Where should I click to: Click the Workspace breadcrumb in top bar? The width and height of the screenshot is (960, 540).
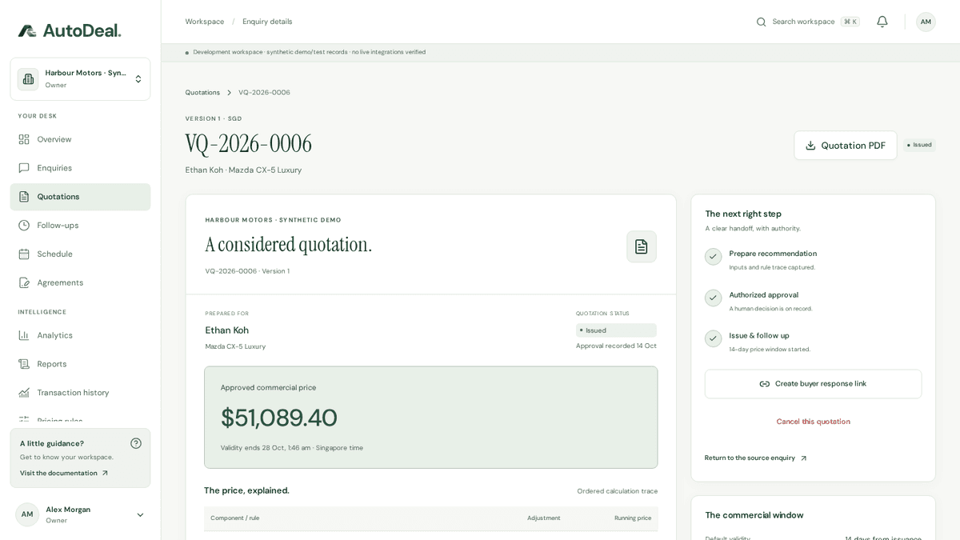pos(205,22)
